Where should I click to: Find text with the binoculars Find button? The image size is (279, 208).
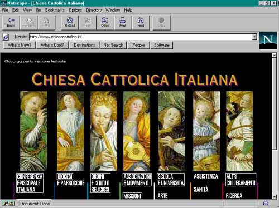point(141,23)
